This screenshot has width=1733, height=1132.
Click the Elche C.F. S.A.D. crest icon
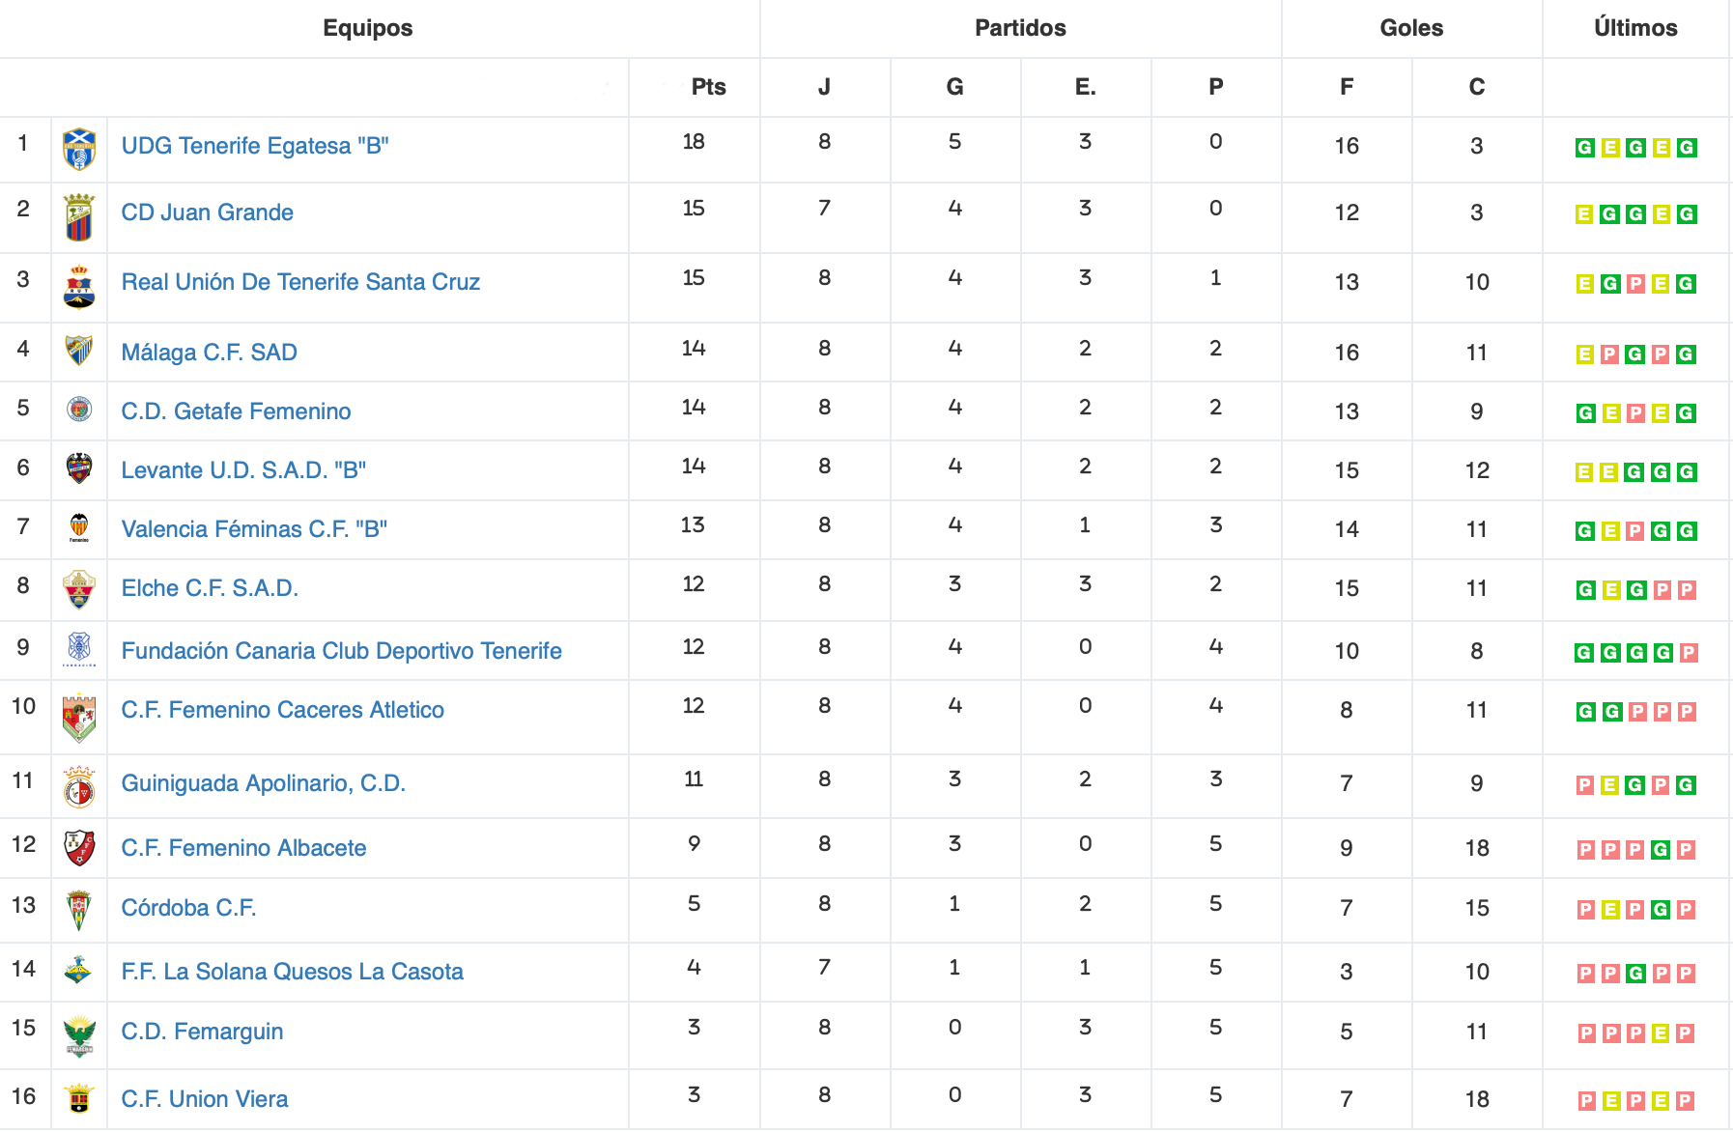point(79,589)
